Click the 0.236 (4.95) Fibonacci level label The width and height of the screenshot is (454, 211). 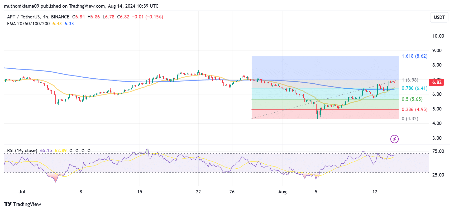click(x=414, y=109)
